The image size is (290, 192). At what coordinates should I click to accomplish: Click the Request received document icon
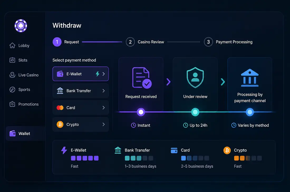coord(142,78)
